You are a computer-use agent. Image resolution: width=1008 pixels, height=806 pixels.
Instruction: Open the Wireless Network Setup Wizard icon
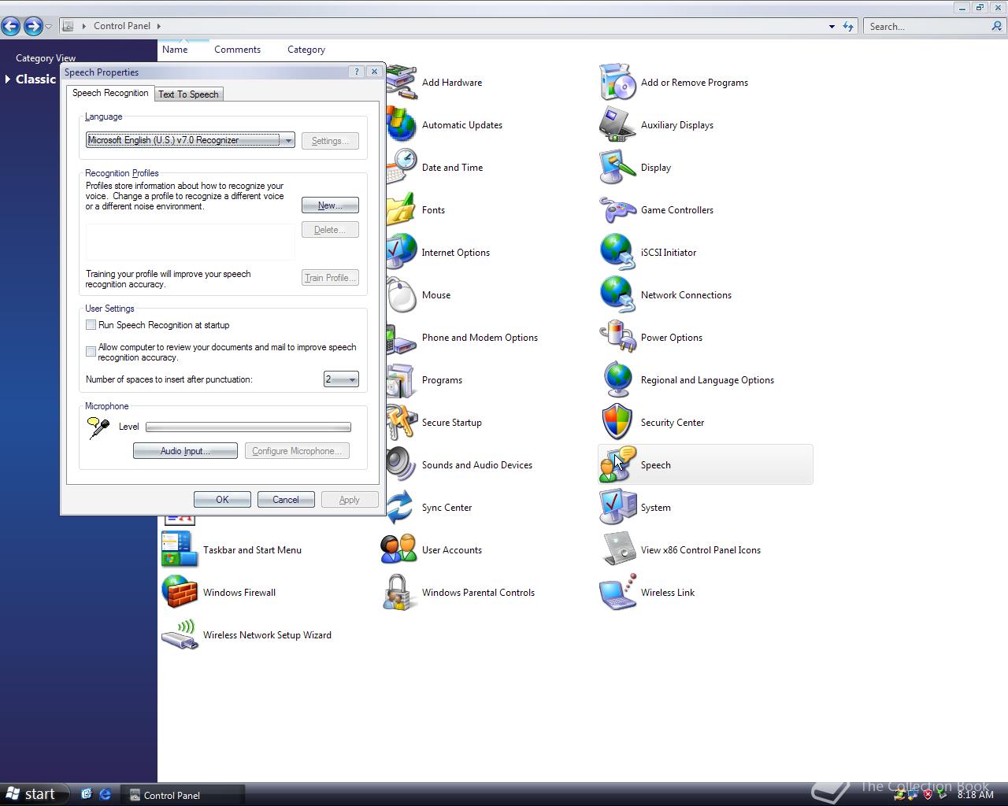pos(180,635)
